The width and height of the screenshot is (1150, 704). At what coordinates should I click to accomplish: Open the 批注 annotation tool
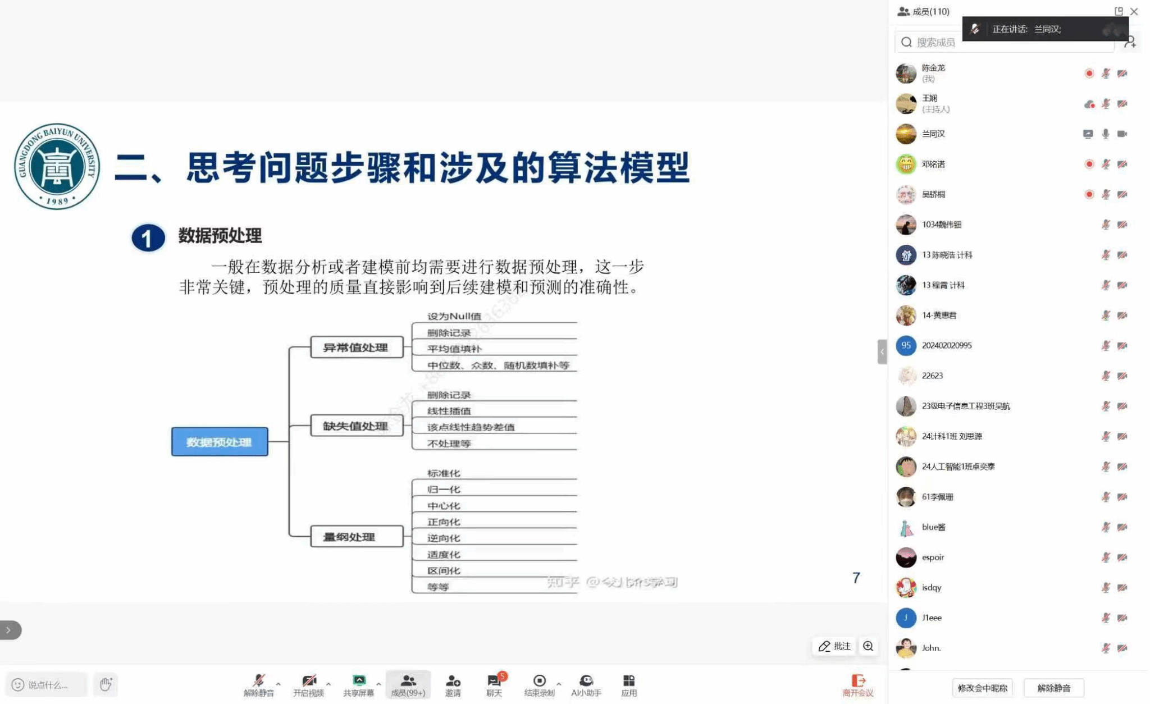point(835,646)
